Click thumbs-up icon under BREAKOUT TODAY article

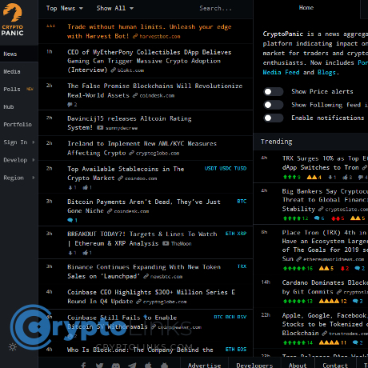tap(86, 253)
